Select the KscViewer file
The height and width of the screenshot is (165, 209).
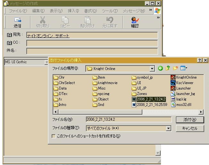[182, 83]
